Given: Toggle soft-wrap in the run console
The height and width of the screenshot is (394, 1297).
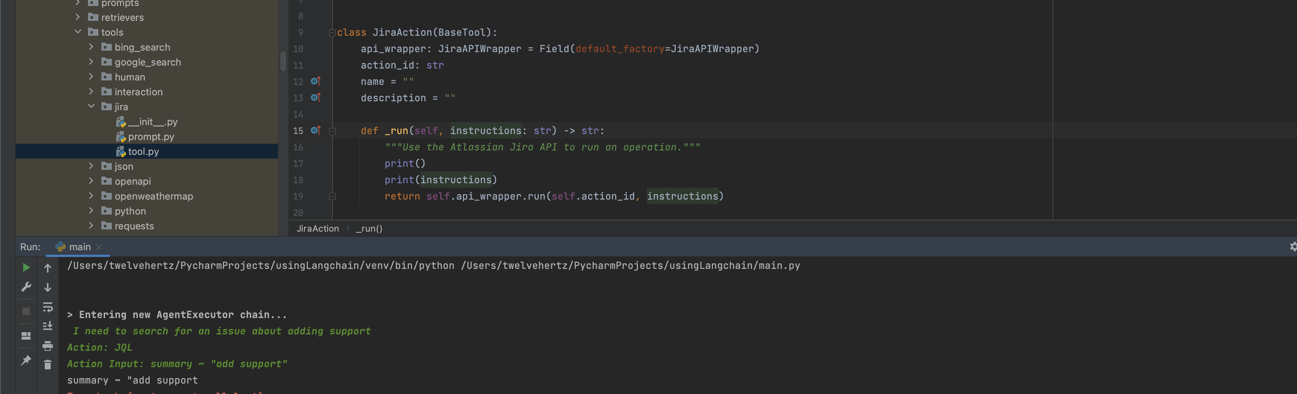Looking at the screenshot, I should point(48,306).
